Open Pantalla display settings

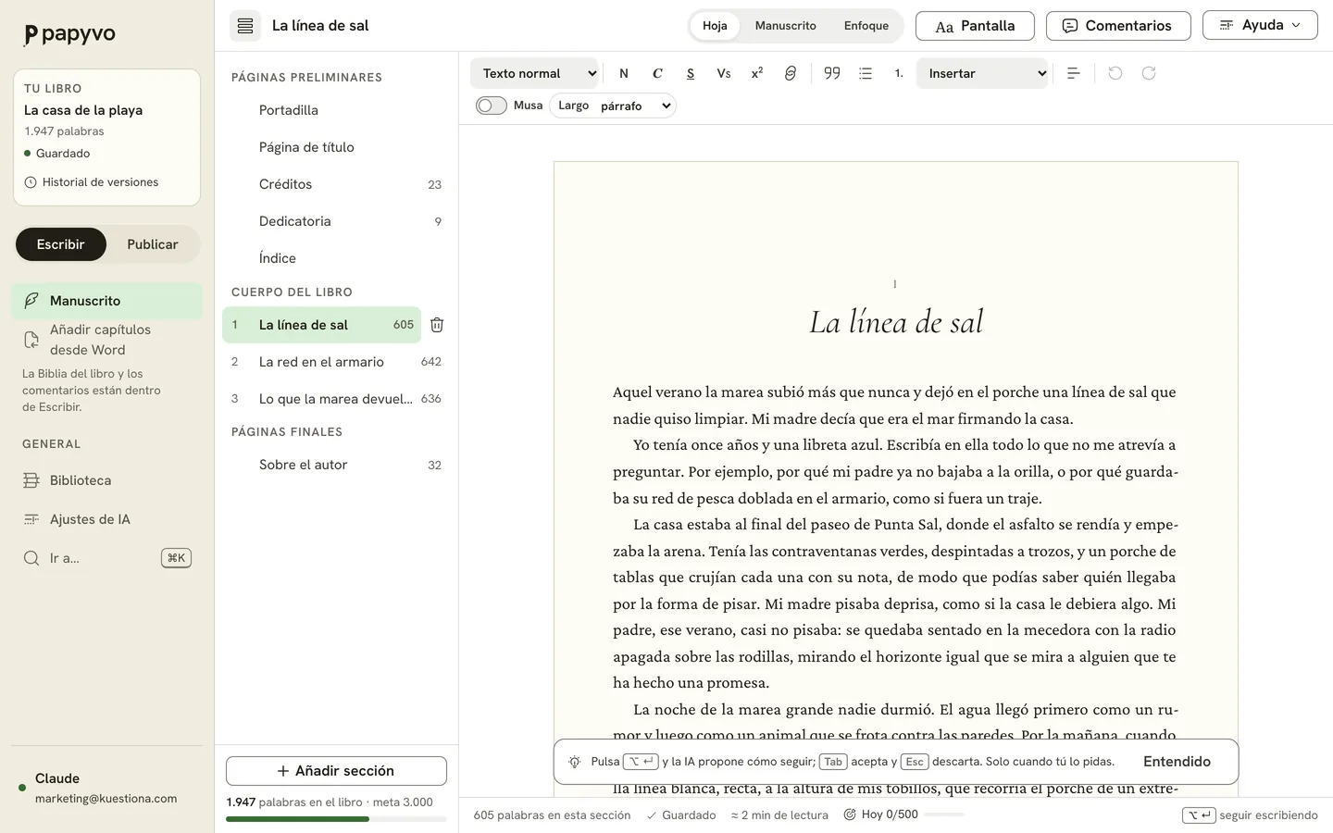[975, 26]
